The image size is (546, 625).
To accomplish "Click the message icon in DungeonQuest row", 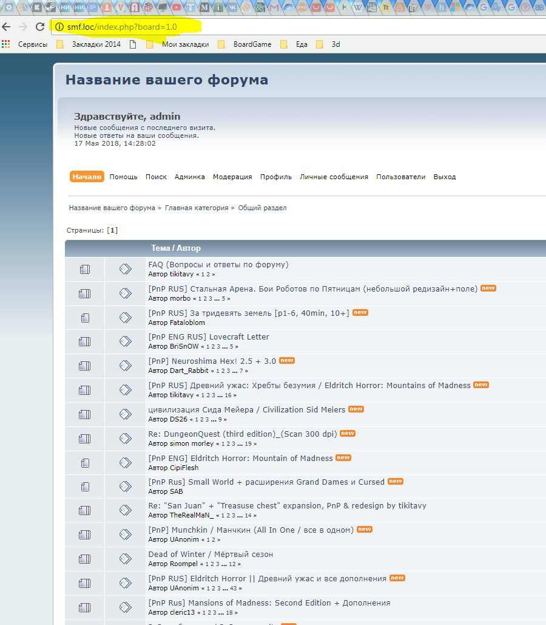I will (126, 439).
